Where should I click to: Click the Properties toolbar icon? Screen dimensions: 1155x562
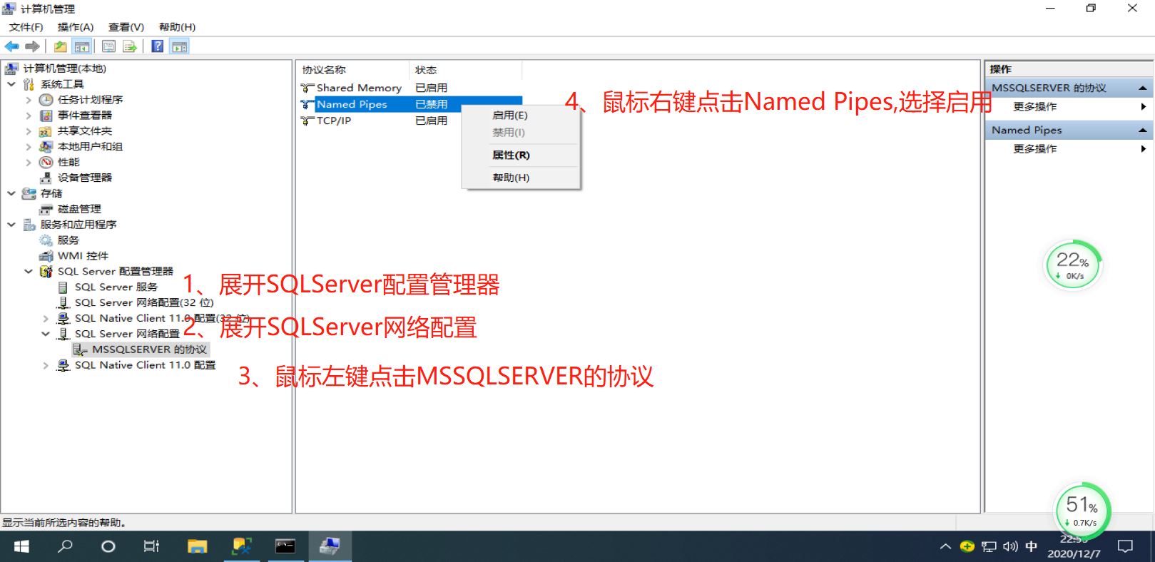coord(108,47)
